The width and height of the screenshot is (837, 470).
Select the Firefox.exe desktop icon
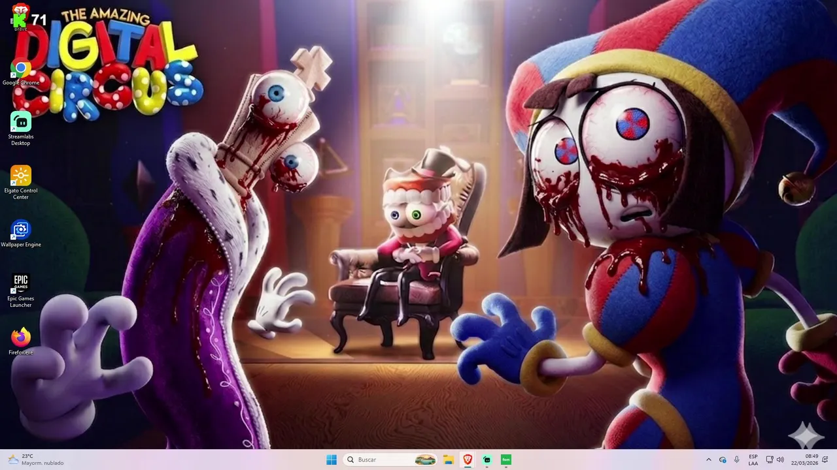click(x=20, y=341)
